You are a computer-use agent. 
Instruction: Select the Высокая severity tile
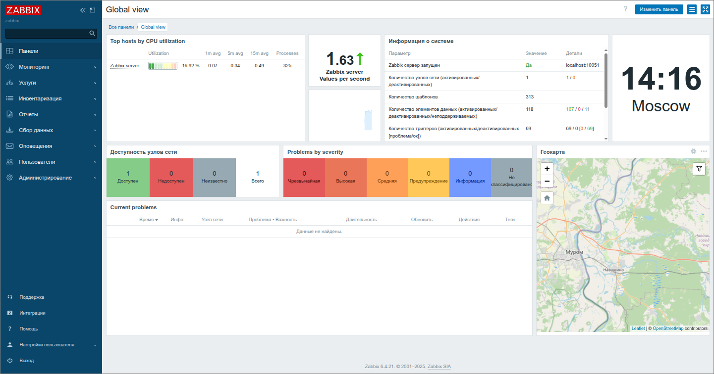(346, 178)
